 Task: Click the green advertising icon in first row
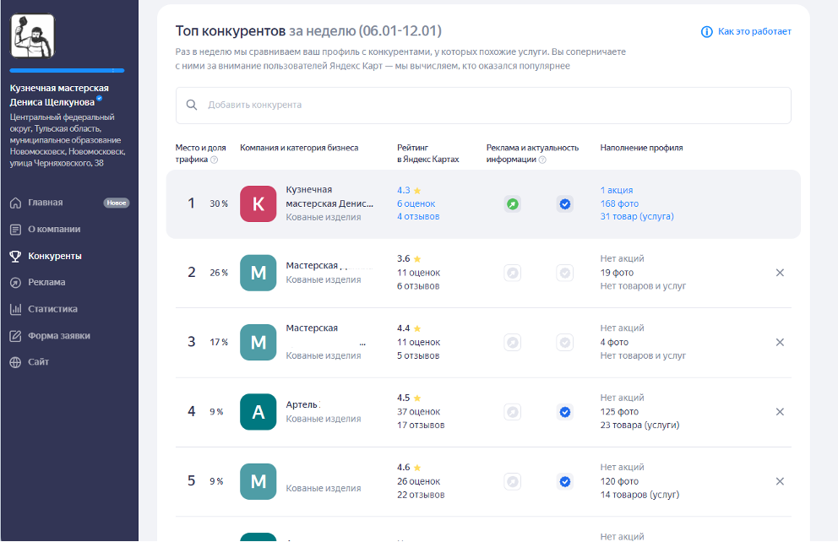click(513, 204)
